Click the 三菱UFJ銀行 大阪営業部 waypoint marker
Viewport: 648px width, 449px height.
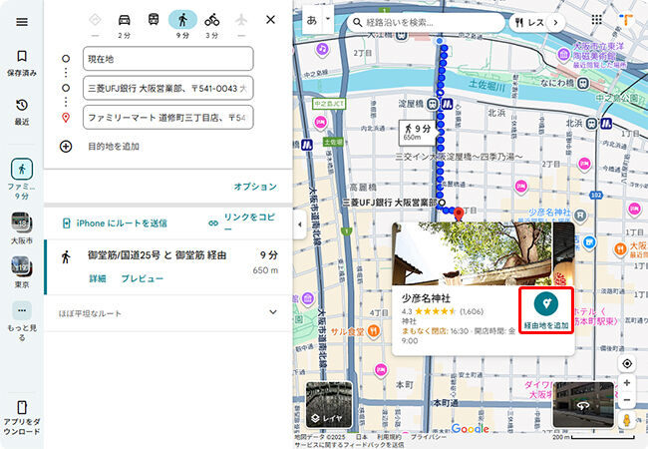pos(442,203)
